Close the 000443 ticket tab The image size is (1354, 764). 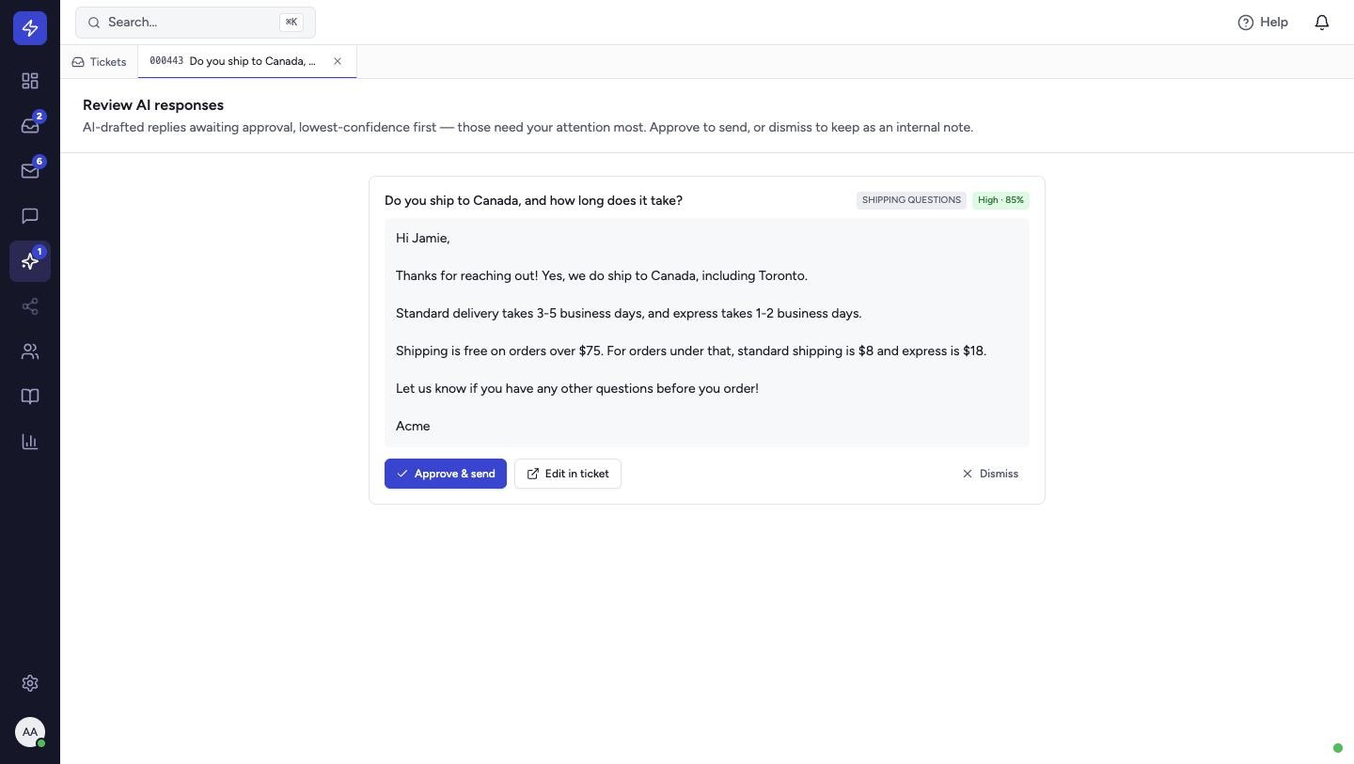338,61
